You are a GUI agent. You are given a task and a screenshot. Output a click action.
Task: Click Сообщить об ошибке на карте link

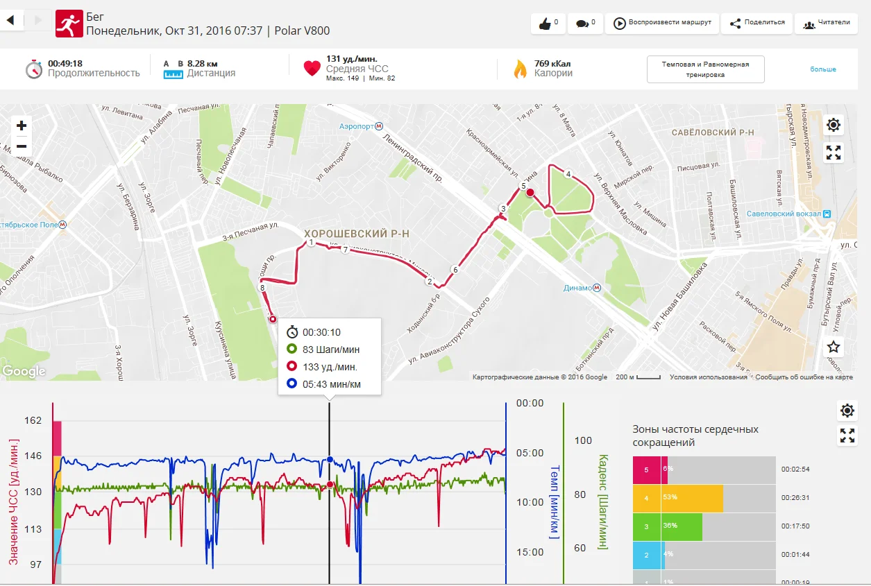pyautogui.click(x=804, y=377)
